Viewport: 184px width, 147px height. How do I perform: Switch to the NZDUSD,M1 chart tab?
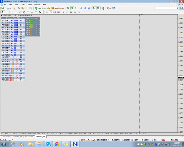[x=29, y=137]
